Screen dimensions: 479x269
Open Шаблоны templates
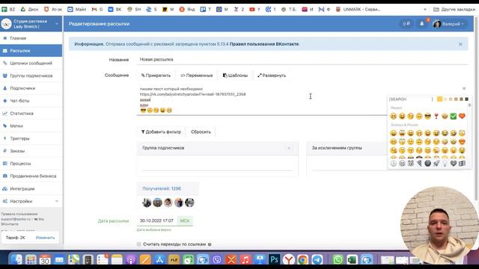pyautogui.click(x=235, y=75)
